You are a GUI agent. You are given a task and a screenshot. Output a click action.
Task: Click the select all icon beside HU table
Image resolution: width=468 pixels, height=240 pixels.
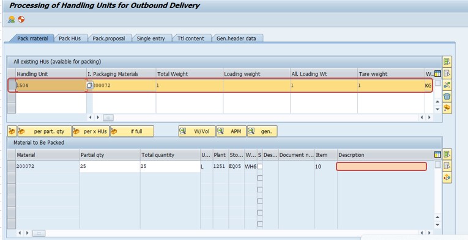click(x=447, y=62)
